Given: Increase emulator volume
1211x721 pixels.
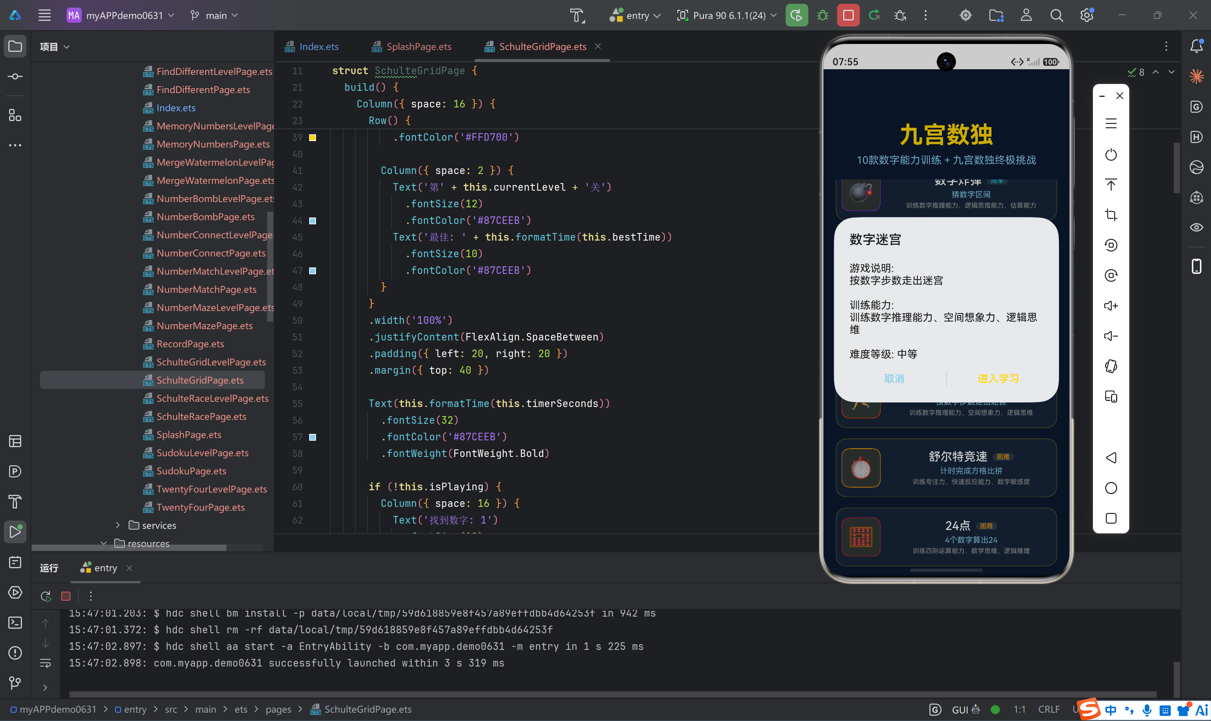Looking at the screenshot, I should coord(1111,306).
